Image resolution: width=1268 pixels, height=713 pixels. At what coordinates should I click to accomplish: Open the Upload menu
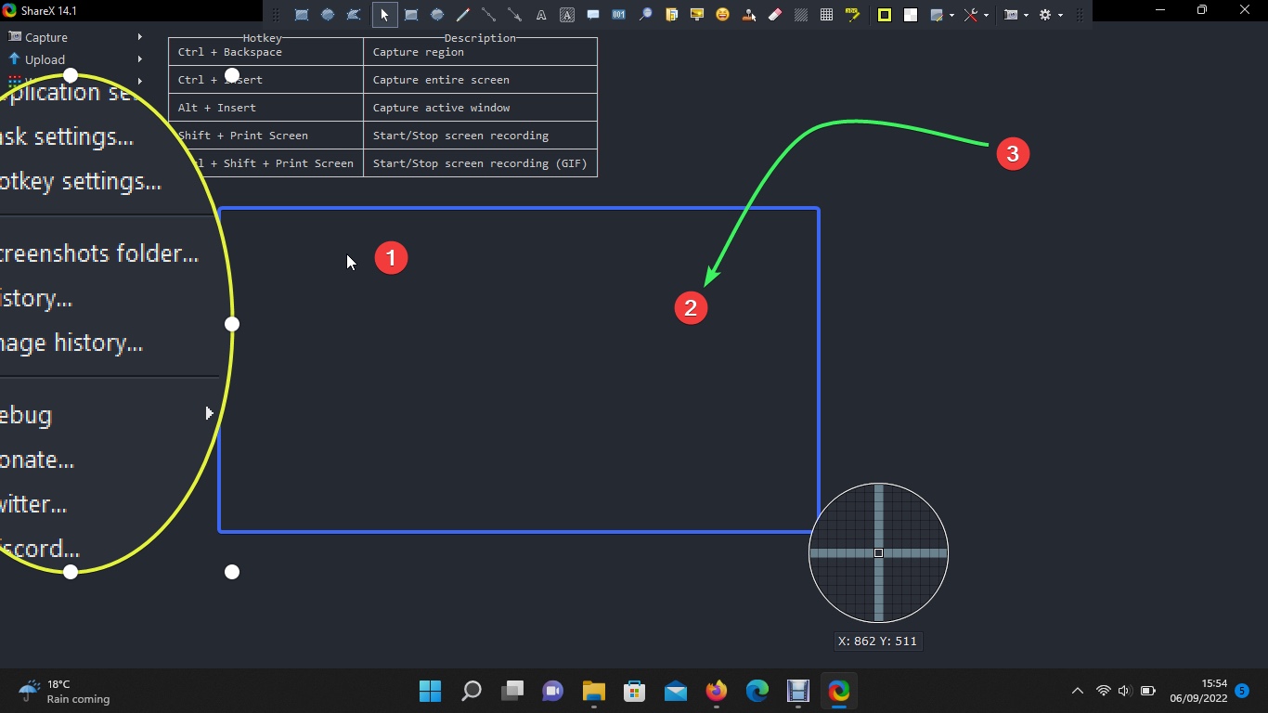(74, 59)
